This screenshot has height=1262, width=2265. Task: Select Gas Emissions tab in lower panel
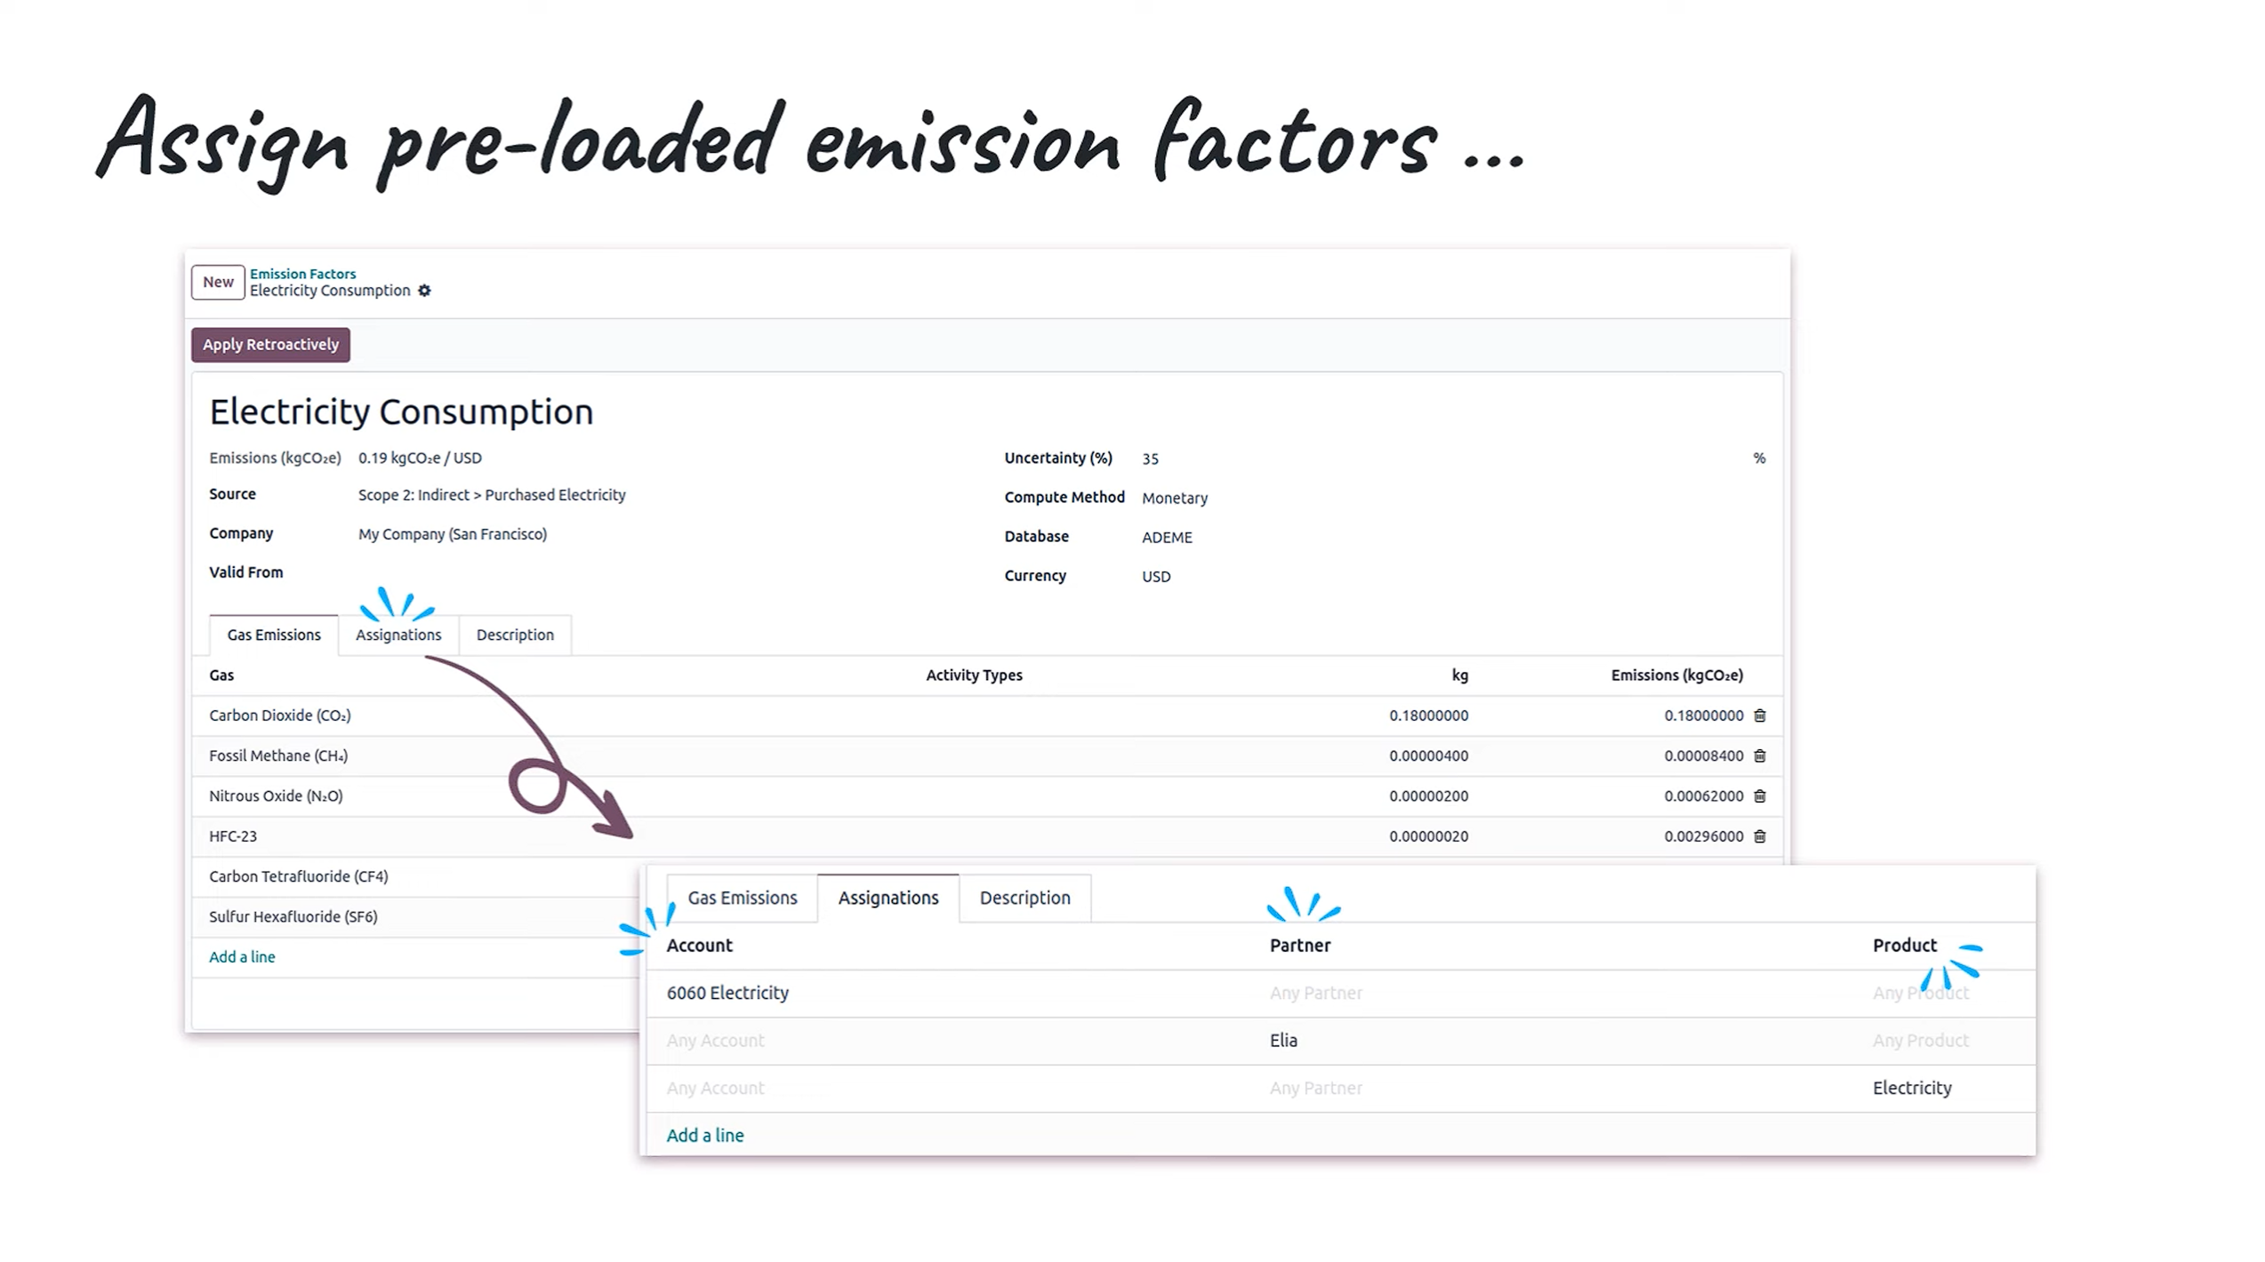tap(742, 898)
